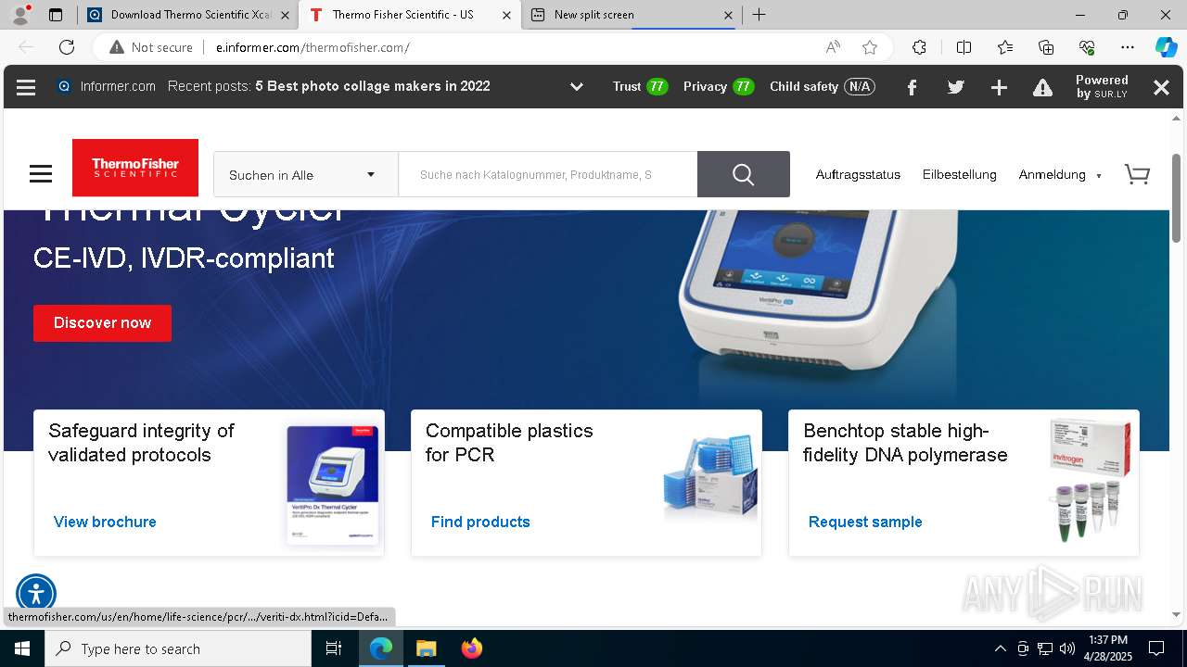This screenshot has width=1187, height=667.
Task: Click the Find products link
Action: (480, 522)
